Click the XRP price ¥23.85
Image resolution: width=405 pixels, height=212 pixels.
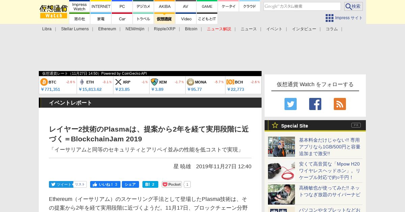click(x=122, y=90)
